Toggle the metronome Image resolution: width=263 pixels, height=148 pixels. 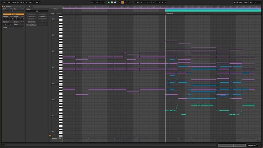tap(30, 2)
